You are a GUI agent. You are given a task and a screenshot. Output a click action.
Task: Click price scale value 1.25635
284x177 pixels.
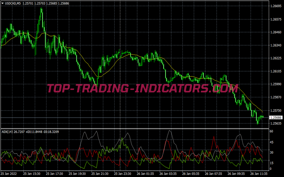276,123
